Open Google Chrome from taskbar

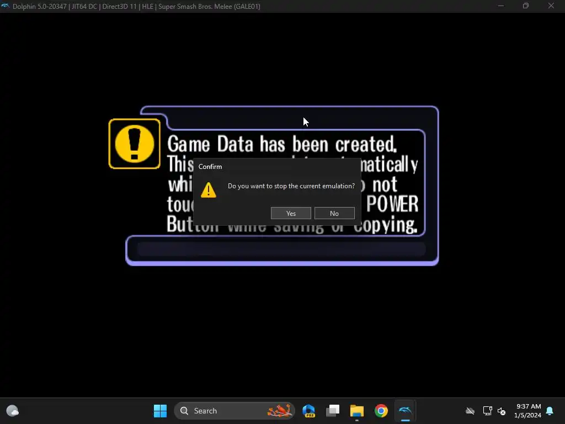pyautogui.click(x=381, y=411)
